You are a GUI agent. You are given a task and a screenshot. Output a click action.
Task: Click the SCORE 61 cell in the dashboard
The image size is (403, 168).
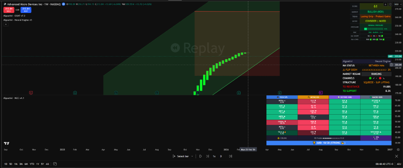point(375,6)
